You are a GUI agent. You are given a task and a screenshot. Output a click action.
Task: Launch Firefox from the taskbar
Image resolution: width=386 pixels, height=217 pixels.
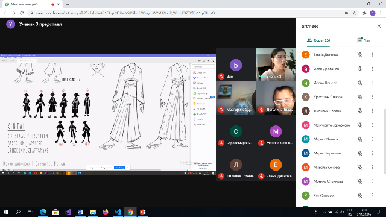click(x=106, y=212)
